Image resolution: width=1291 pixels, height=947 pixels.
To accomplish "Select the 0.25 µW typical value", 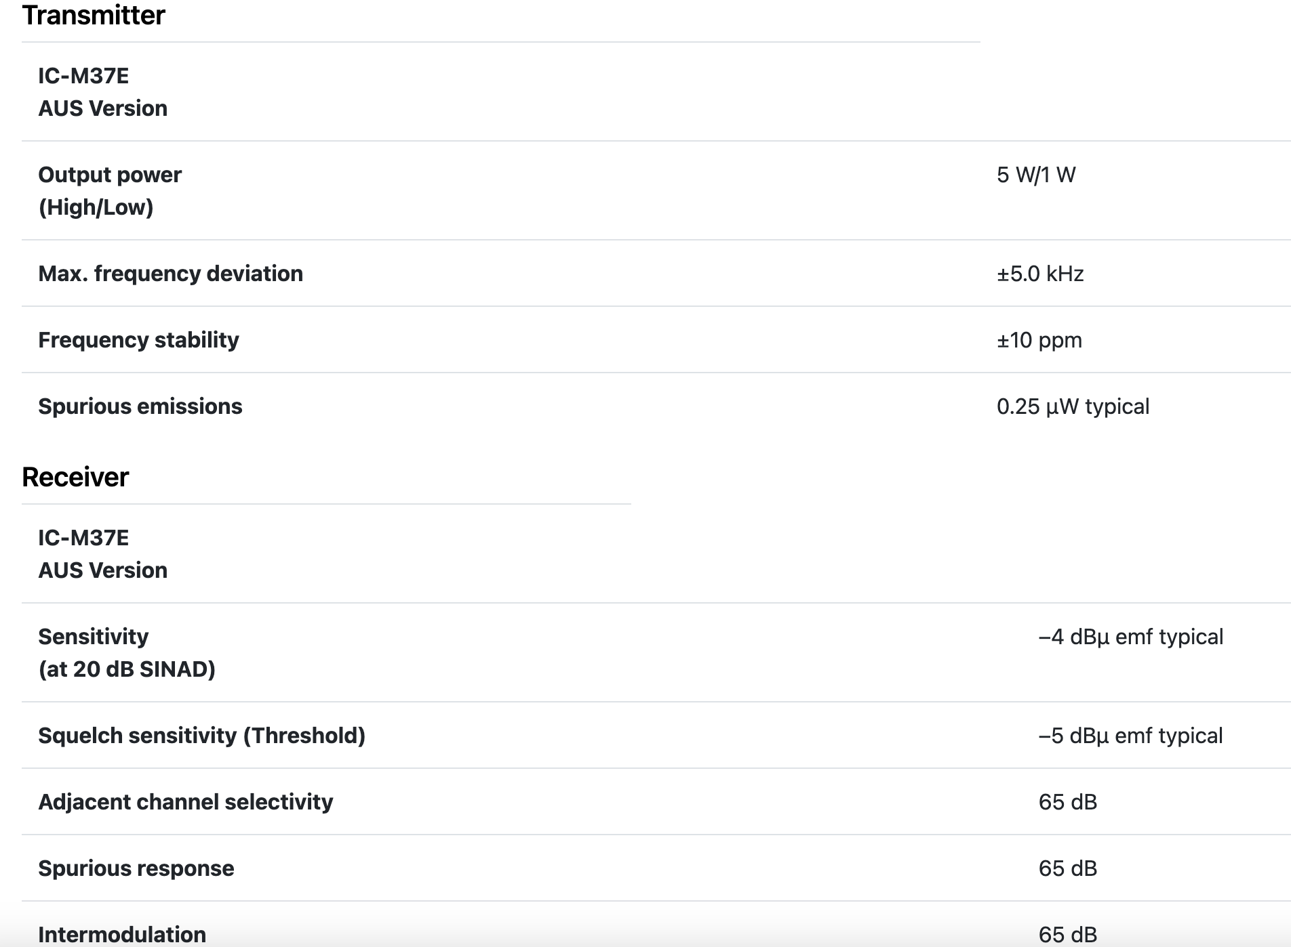I will pyautogui.click(x=1073, y=406).
